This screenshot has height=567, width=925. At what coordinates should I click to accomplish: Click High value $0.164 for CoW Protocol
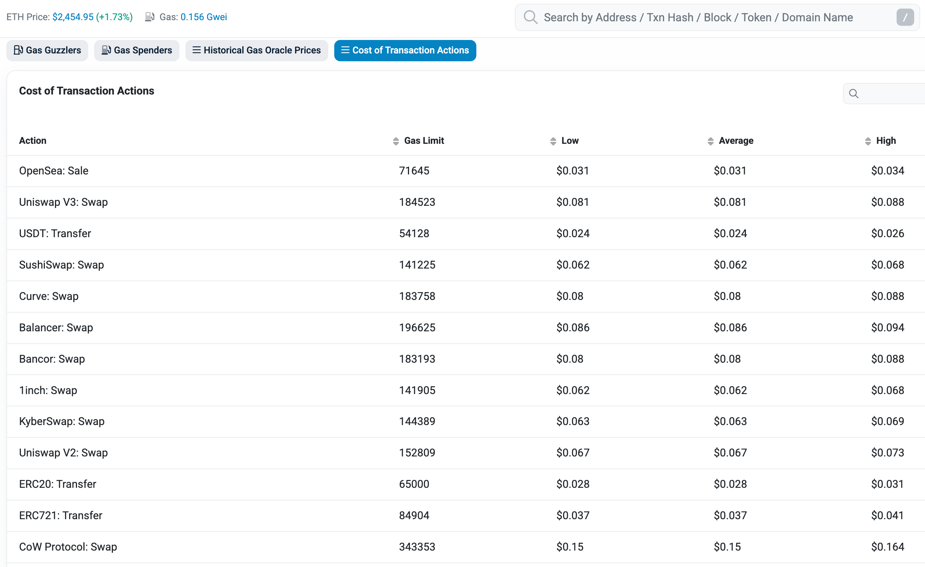coord(888,547)
